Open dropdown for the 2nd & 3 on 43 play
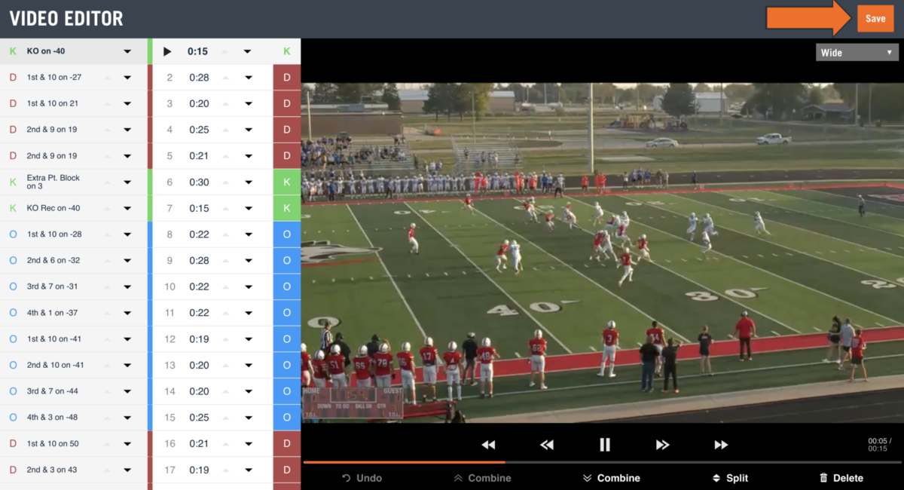The image size is (904, 490). 128,469
